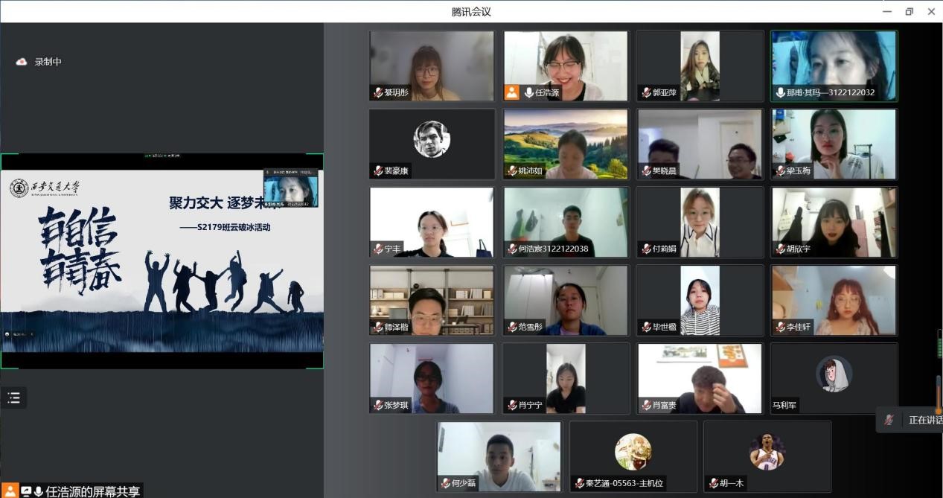This screenshot has width=943, height=498.
Task: Restore the 腾讯会议 window size
Action: pos(909,11)
